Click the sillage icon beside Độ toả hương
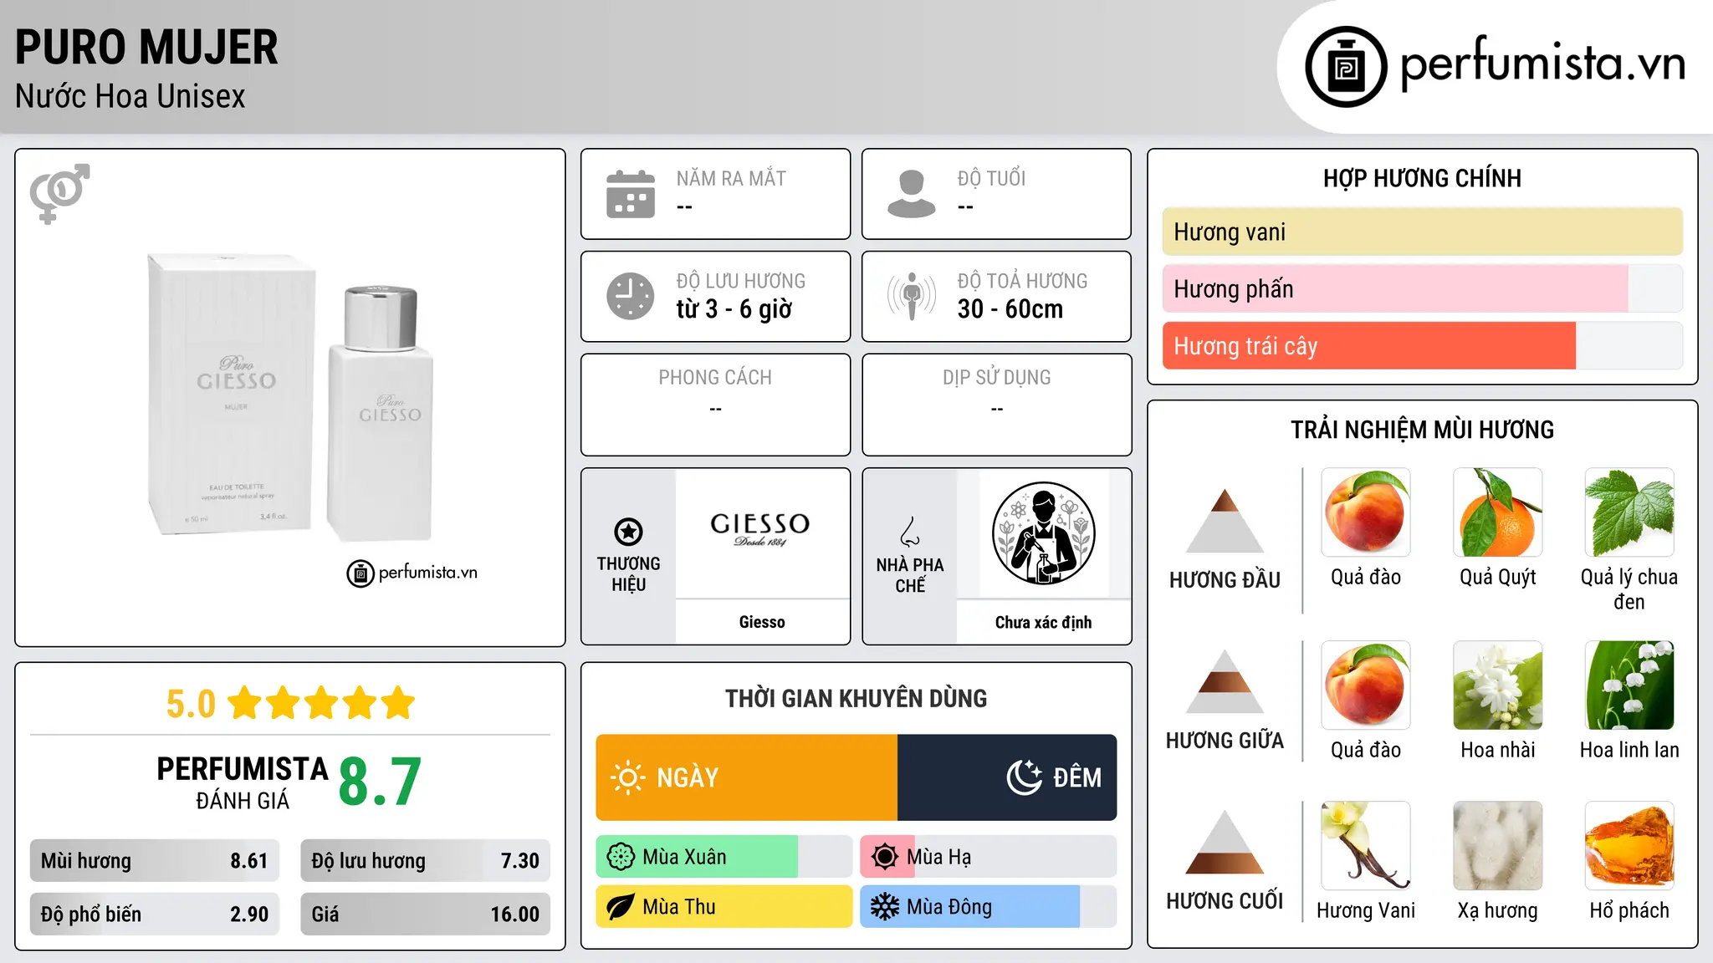The image size is (1713, 963). point(912,296)
